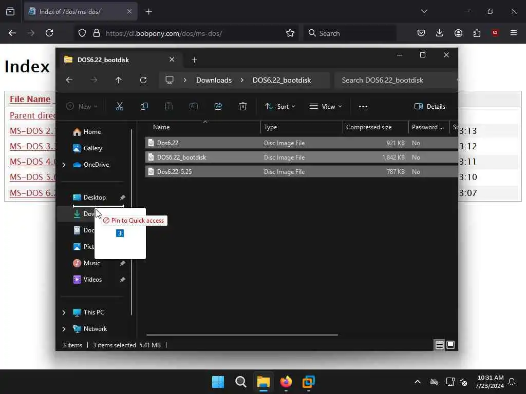
Task: Sort by Password column header
Action: point(428,127)
